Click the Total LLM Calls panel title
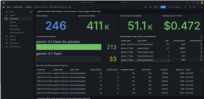204x99 pixels. pyautogui.click(x=42, y=16)
